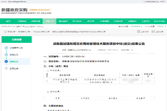Click the 立即分享 text button
167x111 pixels.
(x=159, y=32)
